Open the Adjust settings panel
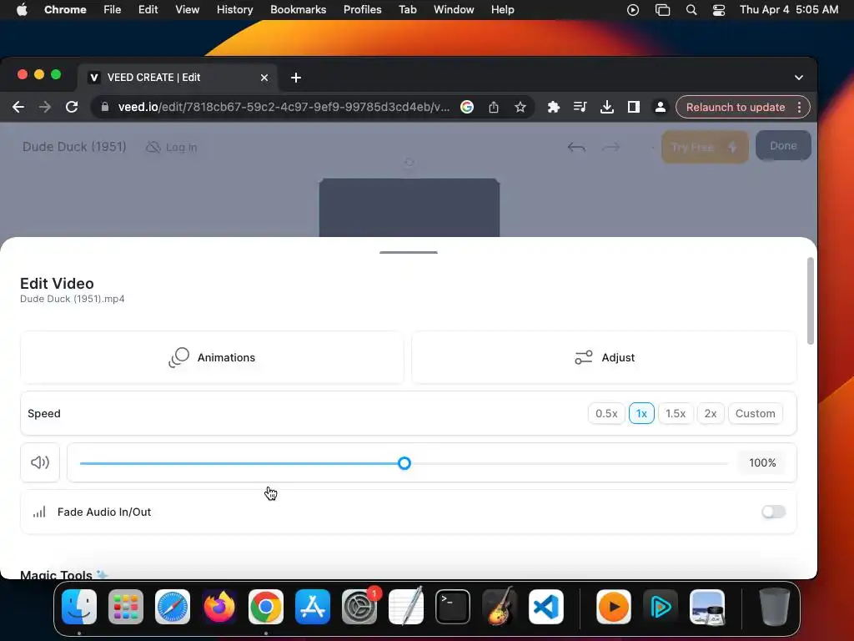 pyautogui.click(x=605, y=357)
